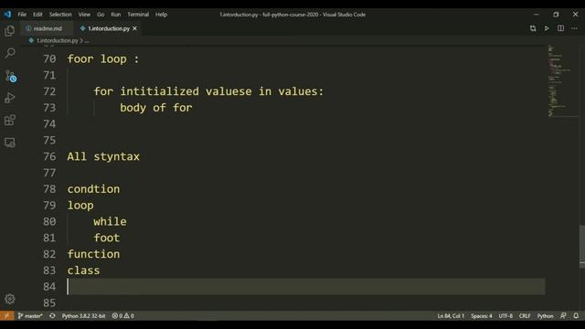Screen dimensions: 585x329
Task: Open the Edit menu
Action: 37,15
